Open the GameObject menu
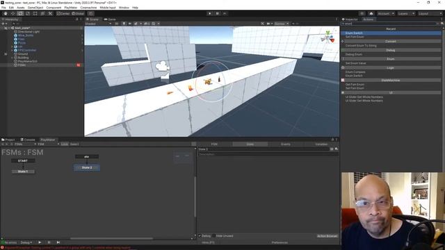Screen dimensions: 445x250 [35, 8]
